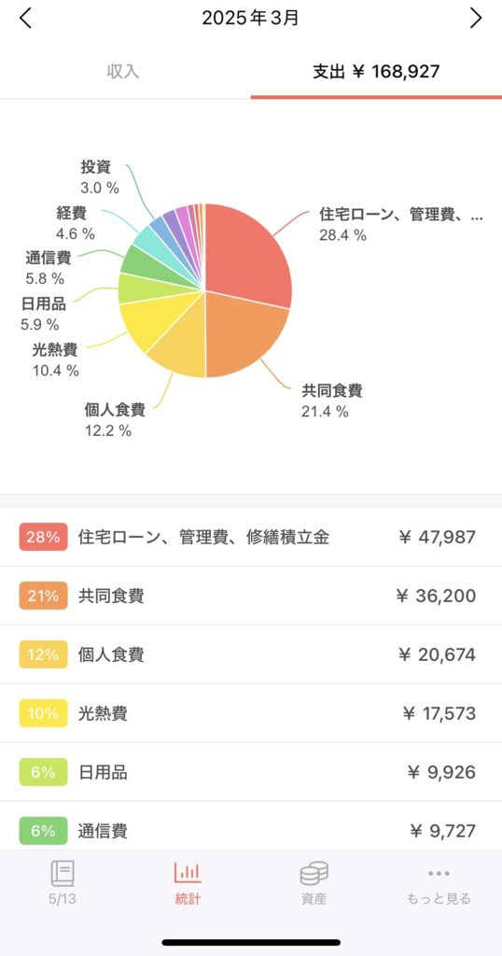Viewport: 502px width, 956px height.
Task: Open the 5/13 ledger book icon
Action: (63, 882)
